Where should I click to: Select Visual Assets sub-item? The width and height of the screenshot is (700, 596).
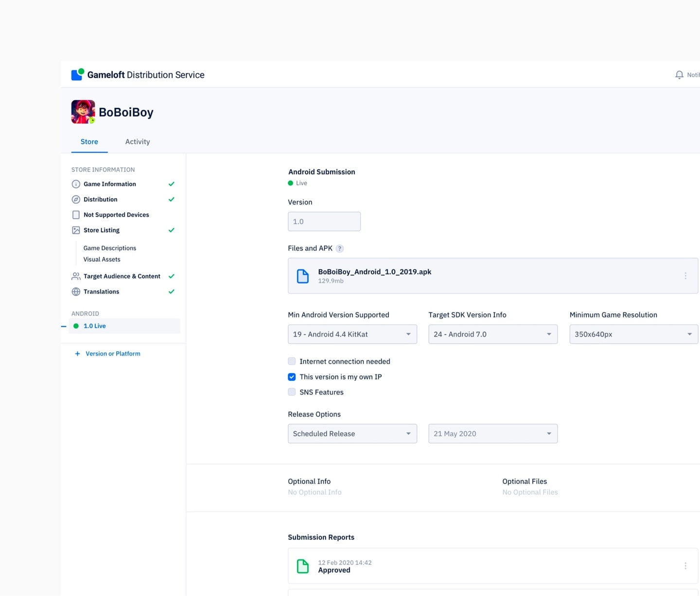102,259
